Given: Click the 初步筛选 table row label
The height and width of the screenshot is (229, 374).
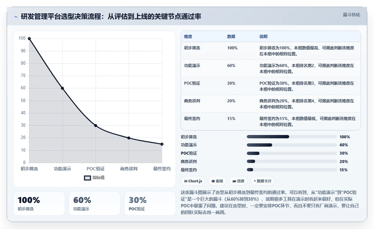Looking at the screenshot, I should click(x=192, y=48).
